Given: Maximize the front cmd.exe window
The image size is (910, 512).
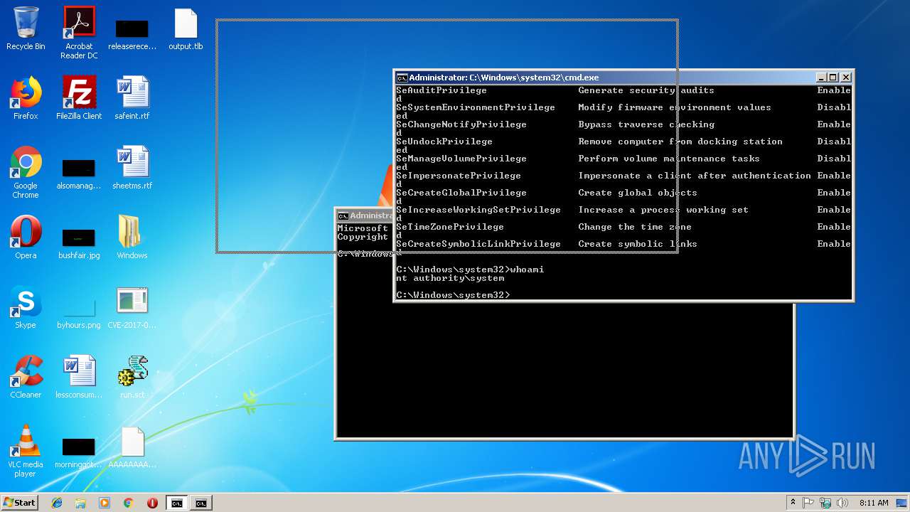Looking at the screenshot, I should (x=833, y=78).
